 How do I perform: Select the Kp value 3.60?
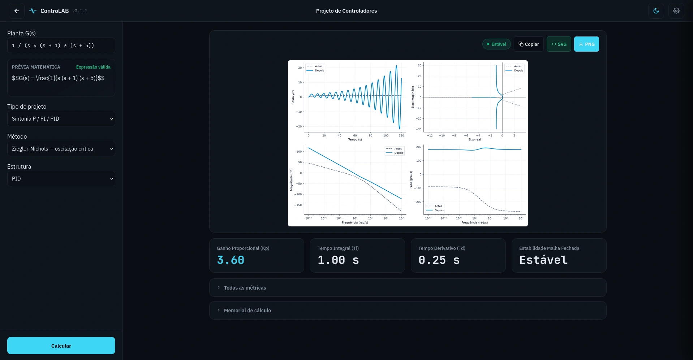[231, 260]
